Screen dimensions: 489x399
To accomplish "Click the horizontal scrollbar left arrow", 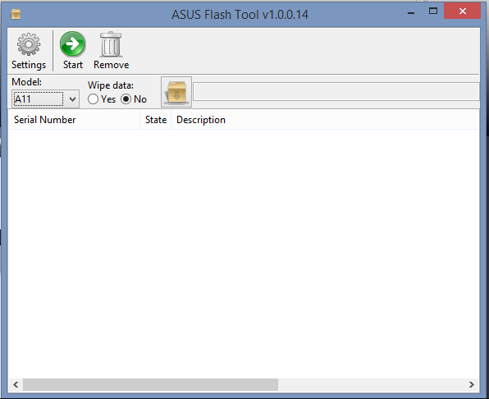I will click(16, 385).
